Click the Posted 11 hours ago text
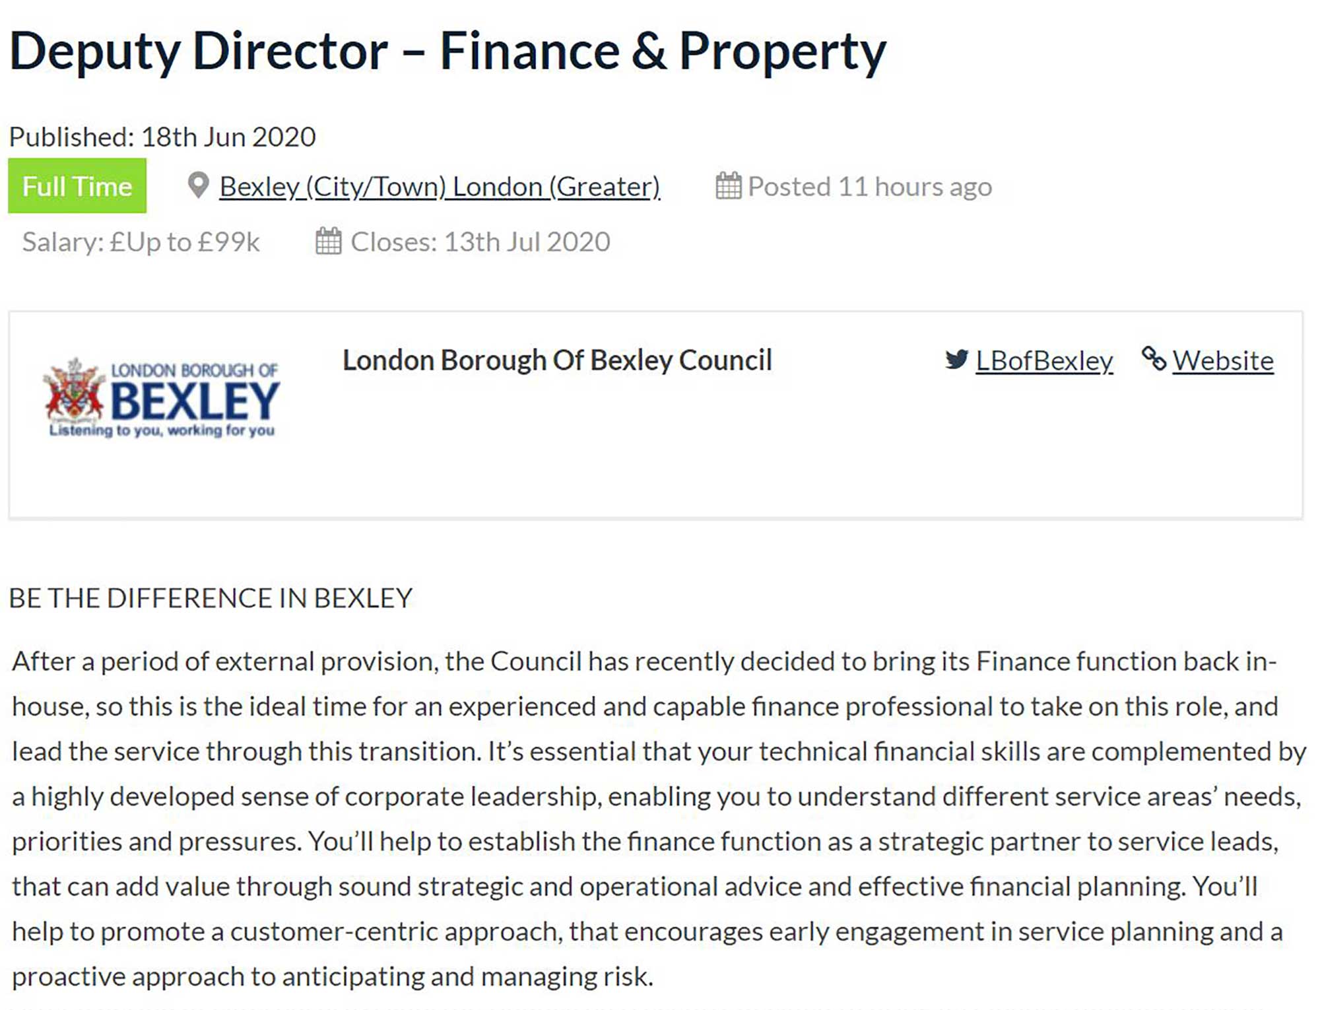The width and height of the screenshot is (1320, 1010). [869, 187]
